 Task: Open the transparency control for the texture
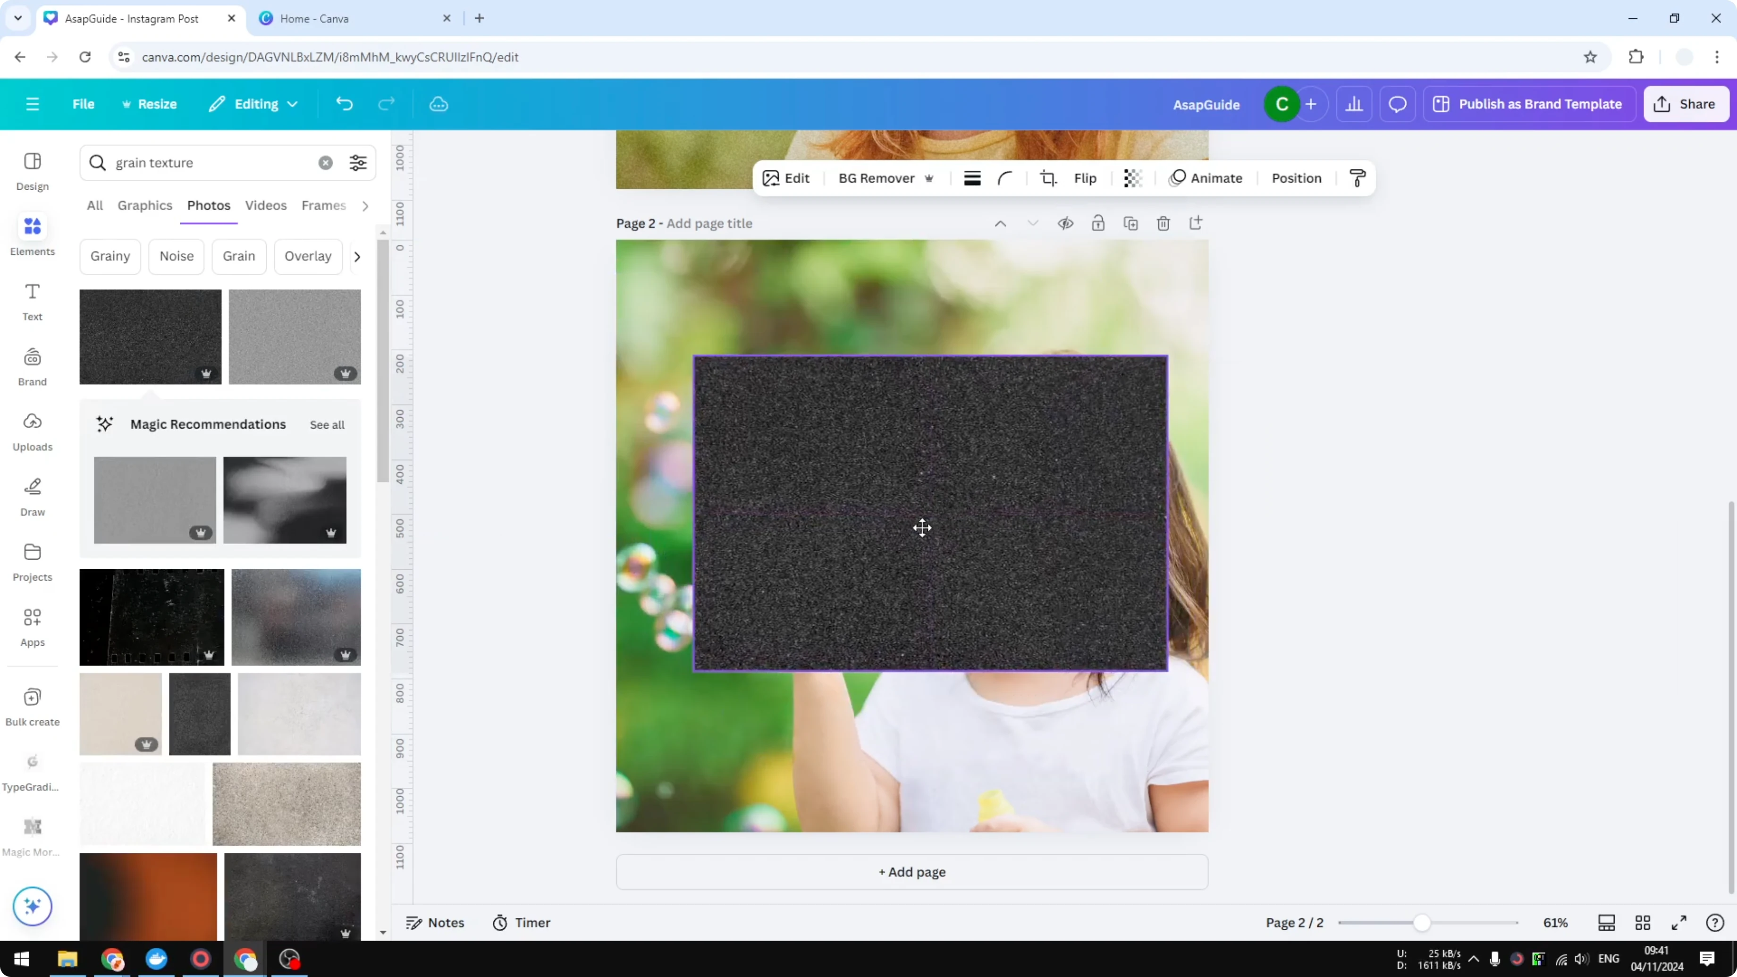coord(1132,178)
